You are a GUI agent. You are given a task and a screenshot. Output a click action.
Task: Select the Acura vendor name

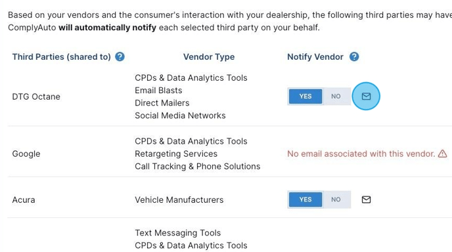tap(24, 199)
